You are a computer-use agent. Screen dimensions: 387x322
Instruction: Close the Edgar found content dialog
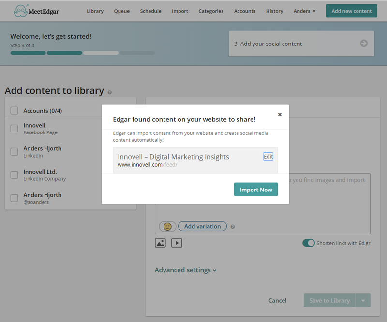(280, 114)
